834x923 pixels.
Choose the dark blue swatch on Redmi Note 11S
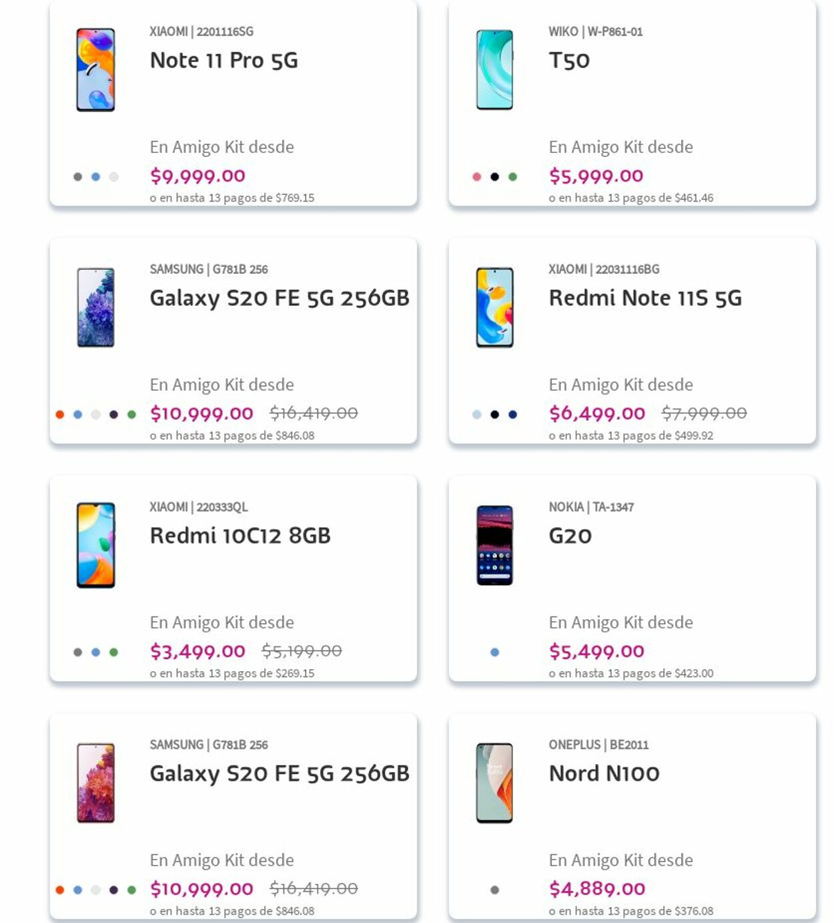pyautogui.click(x=512, y=414)
